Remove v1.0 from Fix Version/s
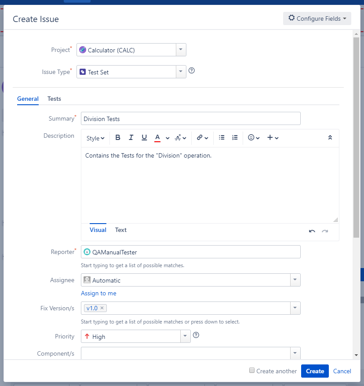 (102, 308)
